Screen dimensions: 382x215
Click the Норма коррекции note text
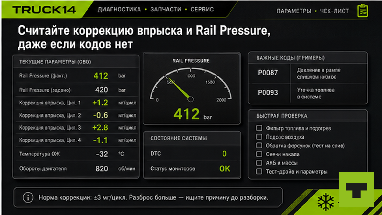tap(153, 197)
